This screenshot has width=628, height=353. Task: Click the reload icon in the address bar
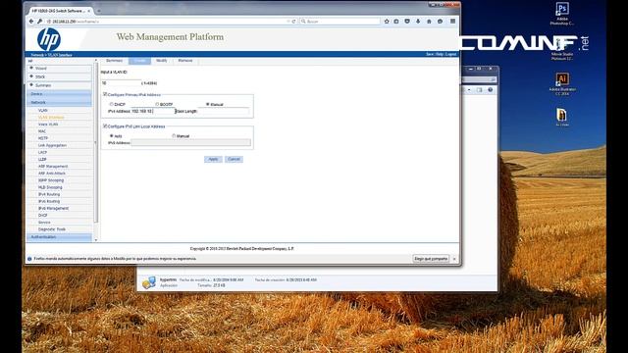click(x=293, y=22)
